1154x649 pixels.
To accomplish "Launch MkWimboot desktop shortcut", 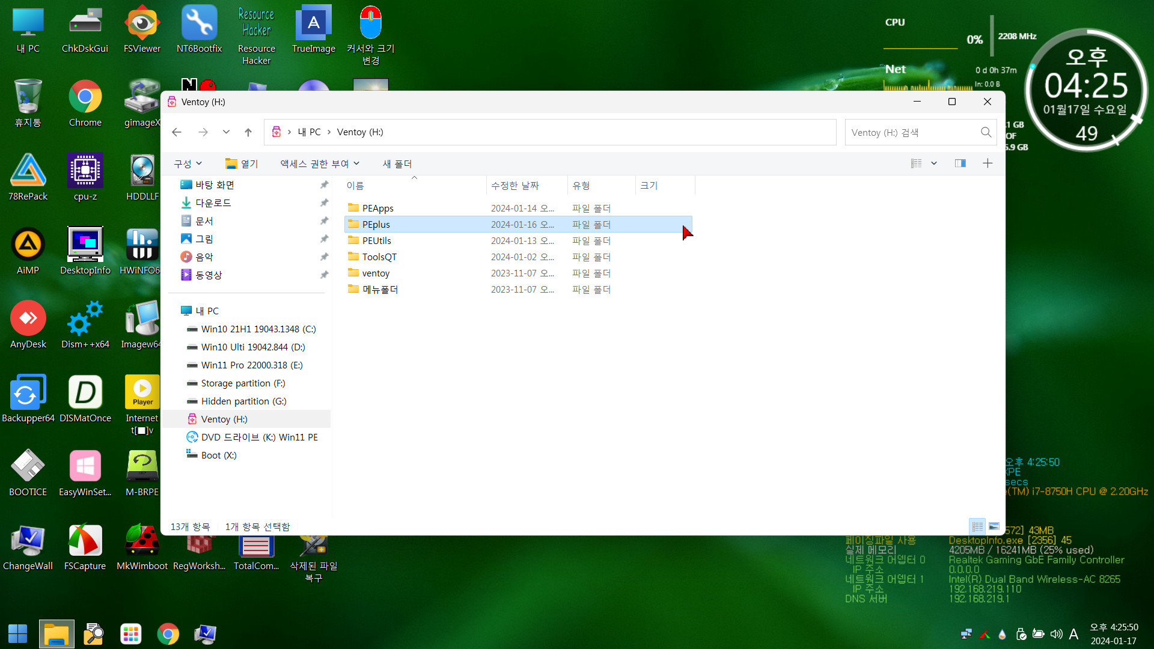I will click(x=142, y=547).
